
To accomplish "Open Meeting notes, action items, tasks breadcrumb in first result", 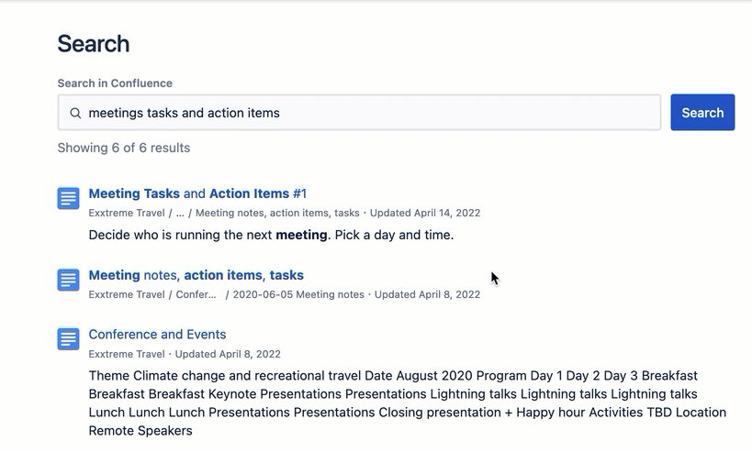I will click(277, 213).
